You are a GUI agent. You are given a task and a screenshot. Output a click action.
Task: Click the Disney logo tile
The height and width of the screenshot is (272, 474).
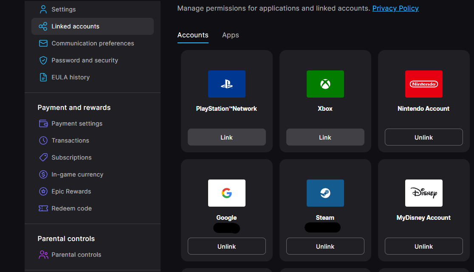pos(424,193)
